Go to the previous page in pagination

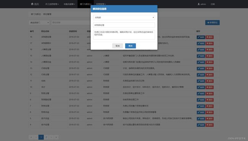click(36, 137)
